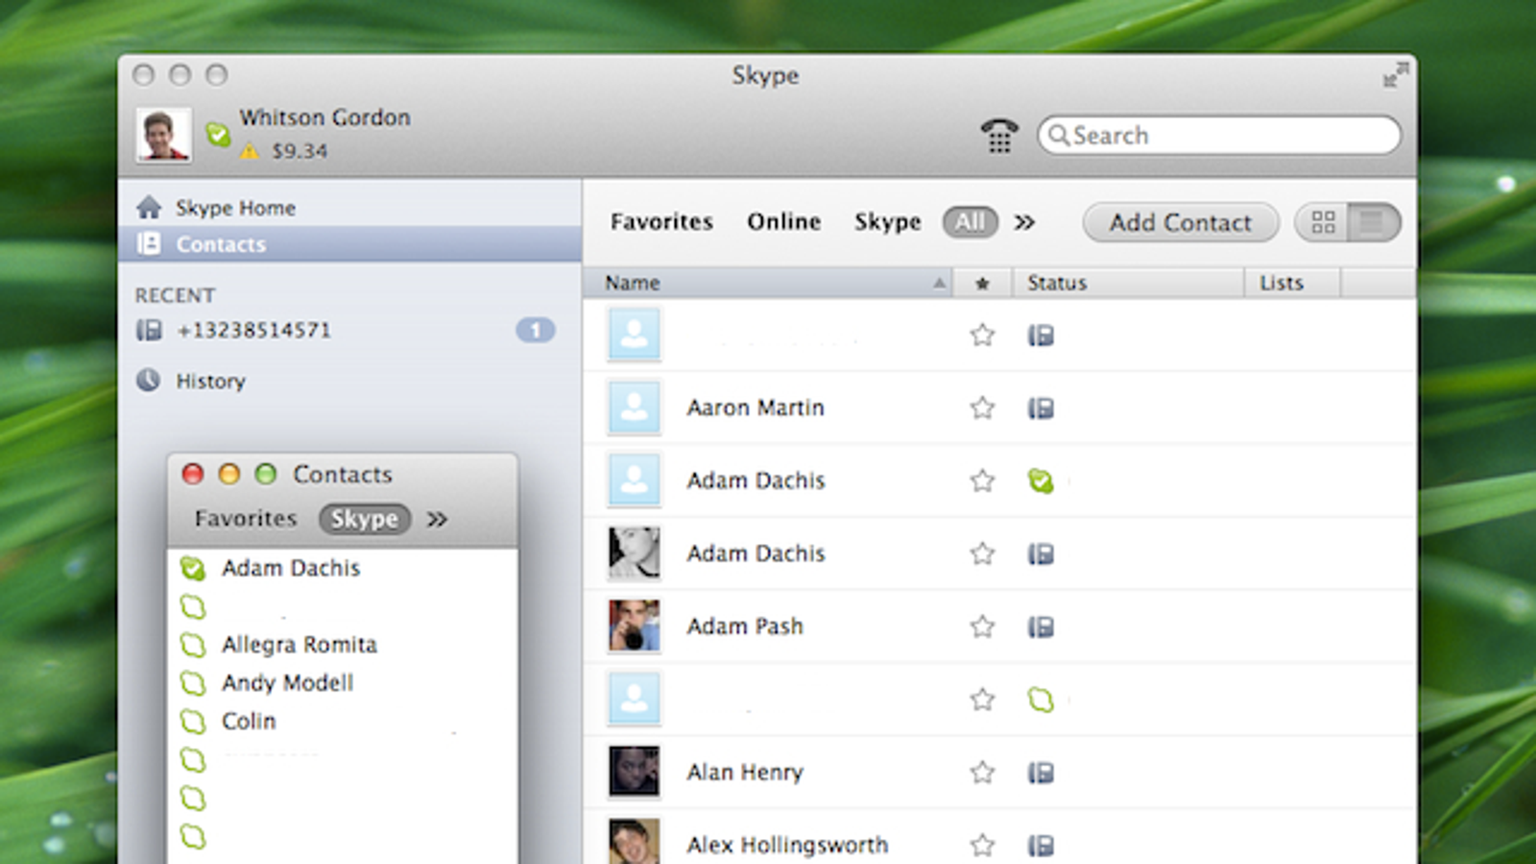The width and height of the screenshot is (1536, 864).
Task: Click Favorites in Contacts floating window
Action: (x=246, y=518)
